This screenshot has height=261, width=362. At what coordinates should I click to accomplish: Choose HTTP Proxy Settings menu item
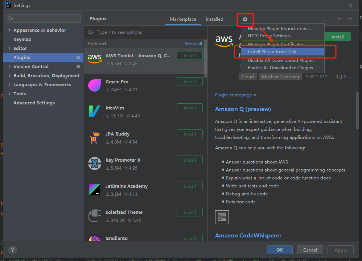click(x=283, y=36)
